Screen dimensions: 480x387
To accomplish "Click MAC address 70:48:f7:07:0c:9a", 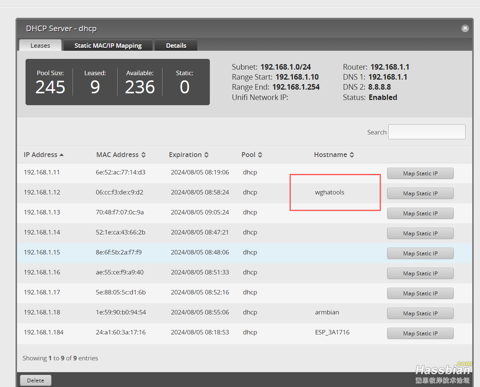I will [x=120, y=212].
